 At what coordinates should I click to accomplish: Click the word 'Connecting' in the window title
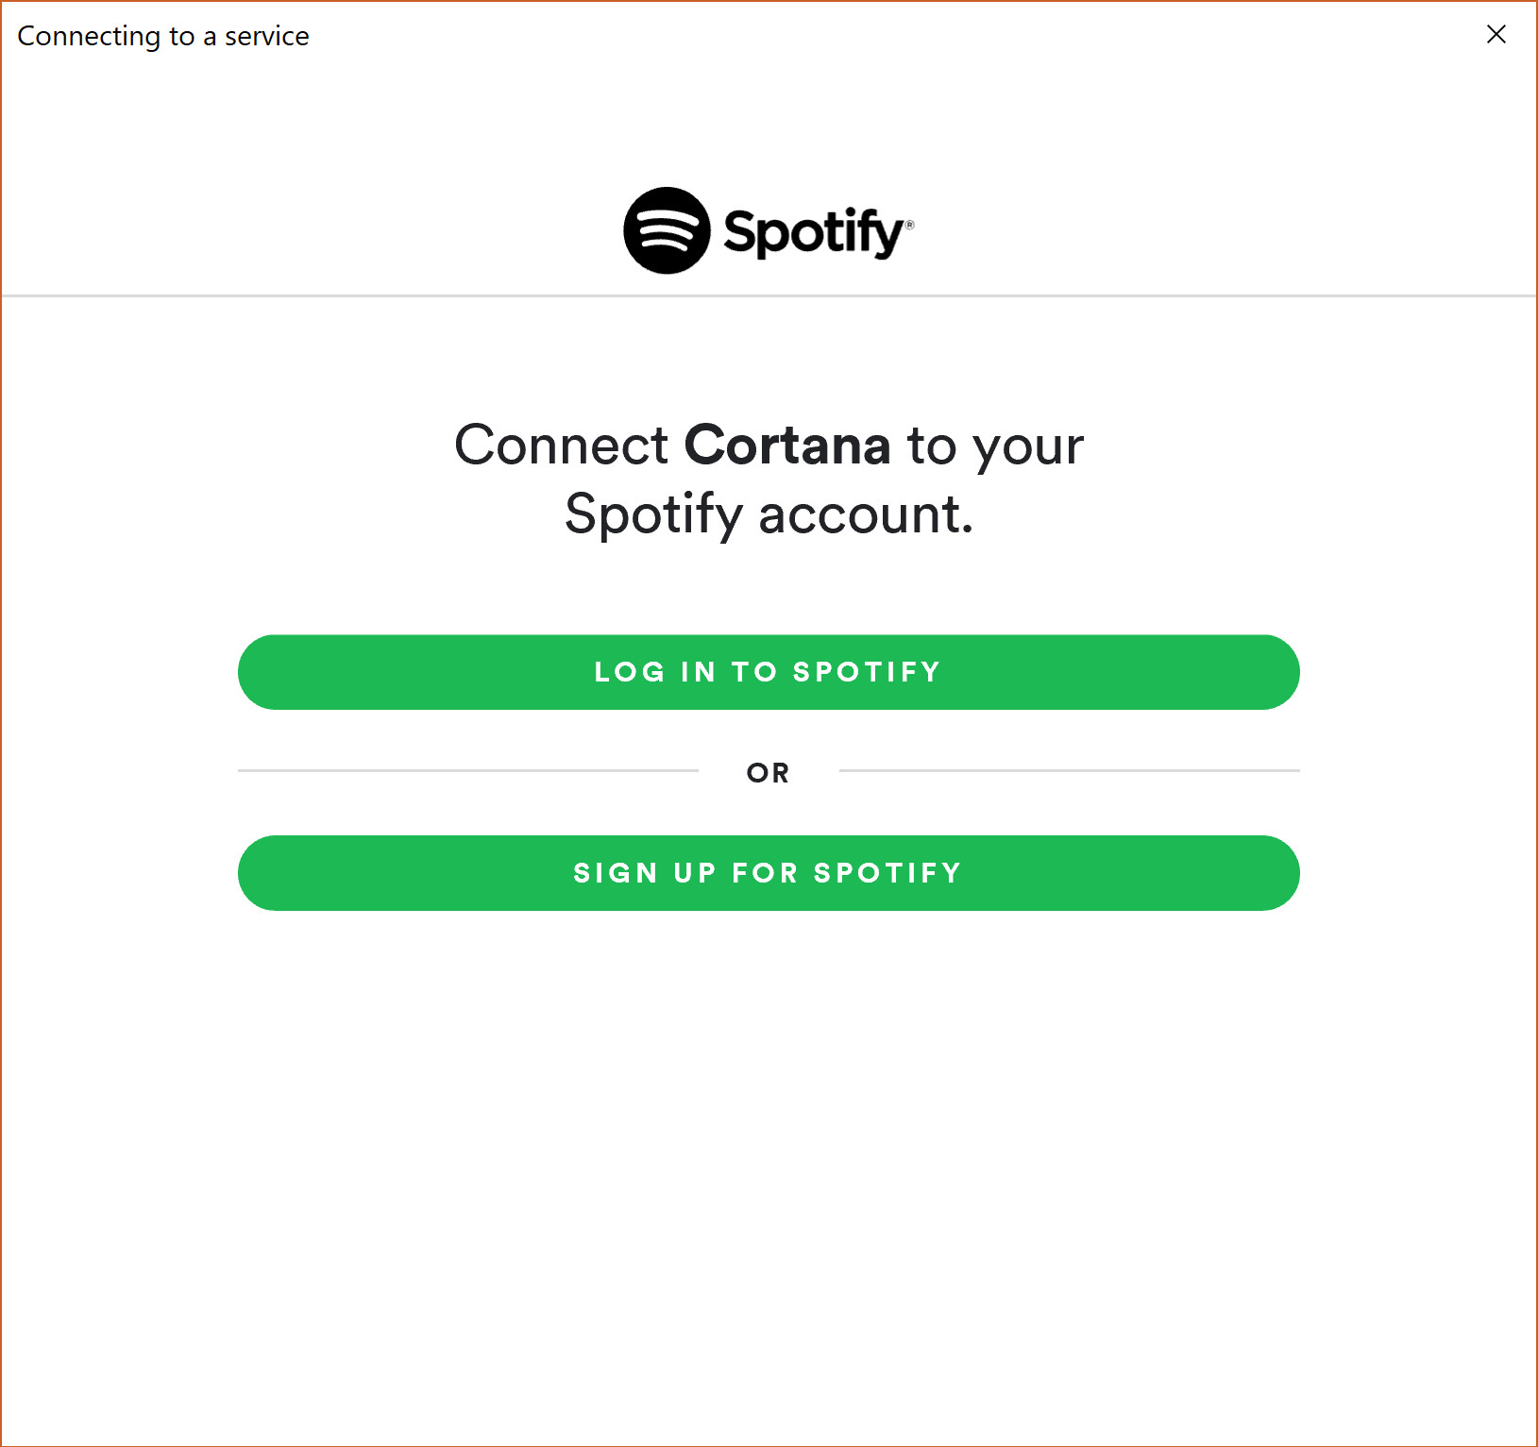tap(90, 37)
